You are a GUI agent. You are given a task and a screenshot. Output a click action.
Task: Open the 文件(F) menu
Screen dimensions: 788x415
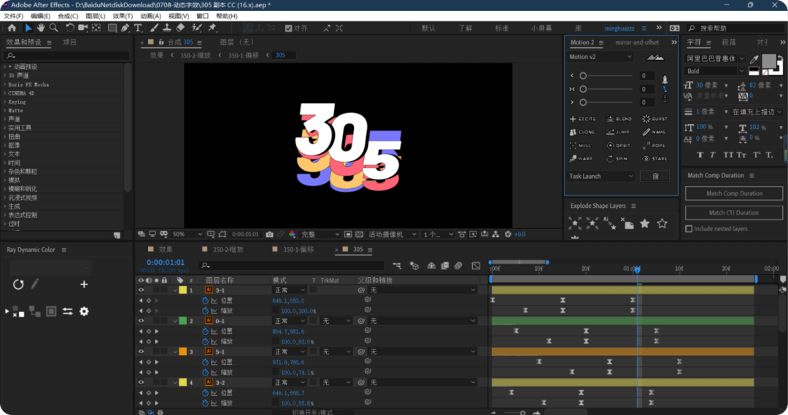point(13,16)
